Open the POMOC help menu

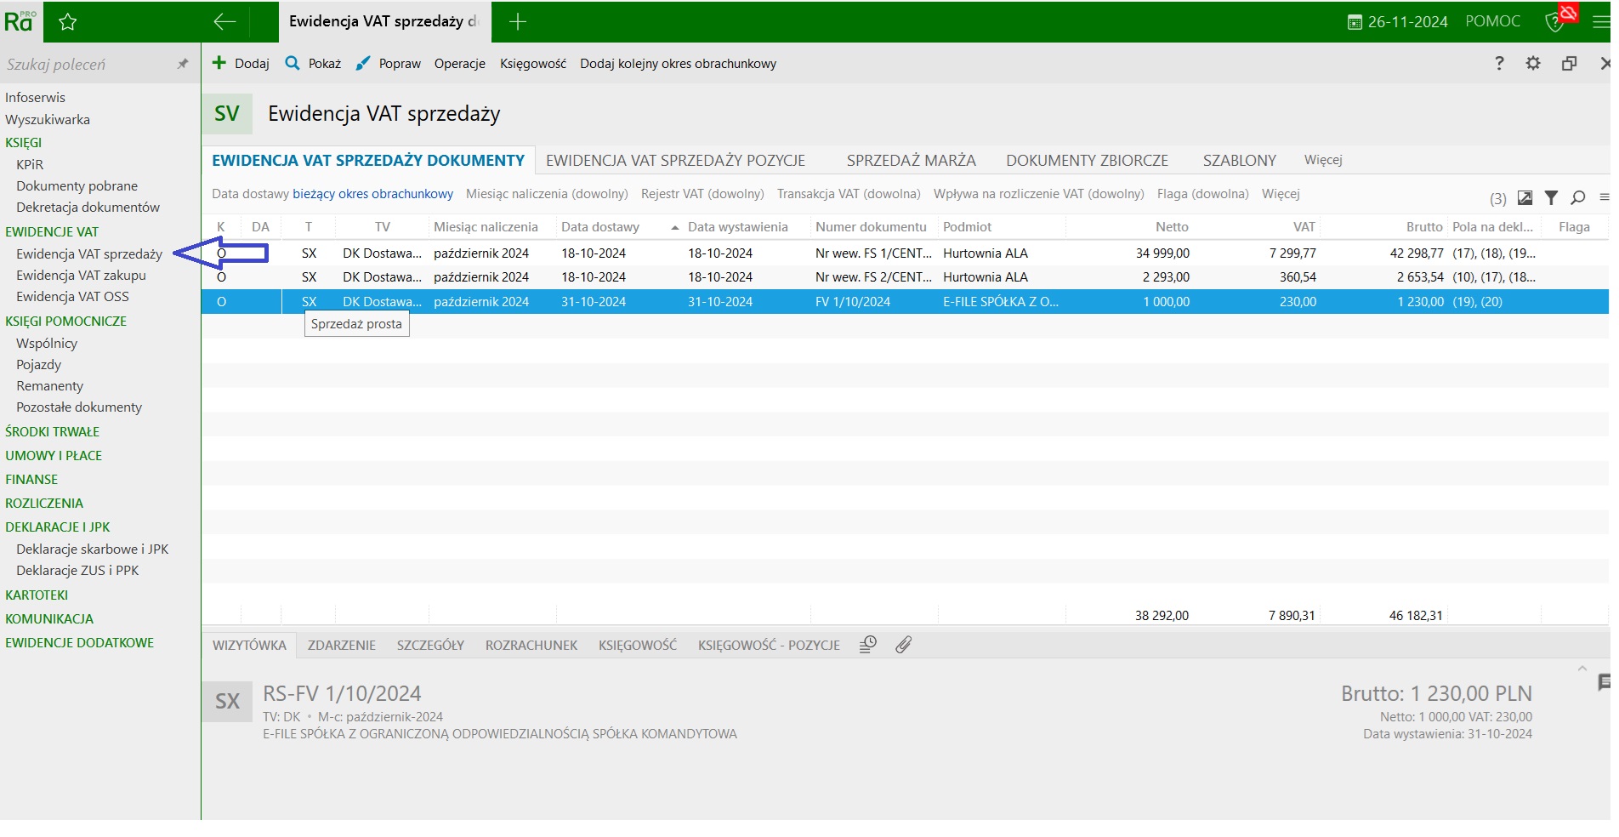coord(1492,20)
